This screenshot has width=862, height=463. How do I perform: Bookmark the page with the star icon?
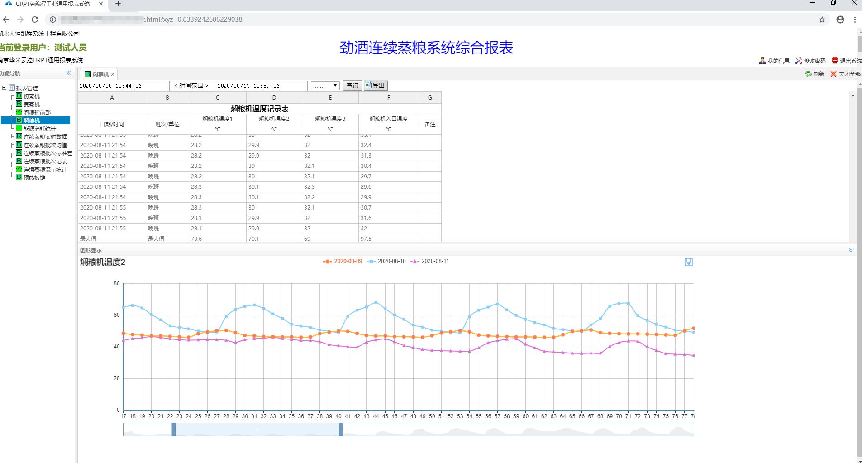[x=822, y=19]
